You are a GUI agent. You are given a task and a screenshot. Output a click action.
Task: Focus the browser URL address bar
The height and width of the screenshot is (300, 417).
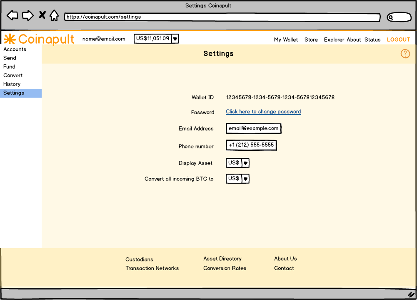pos(222,17)
